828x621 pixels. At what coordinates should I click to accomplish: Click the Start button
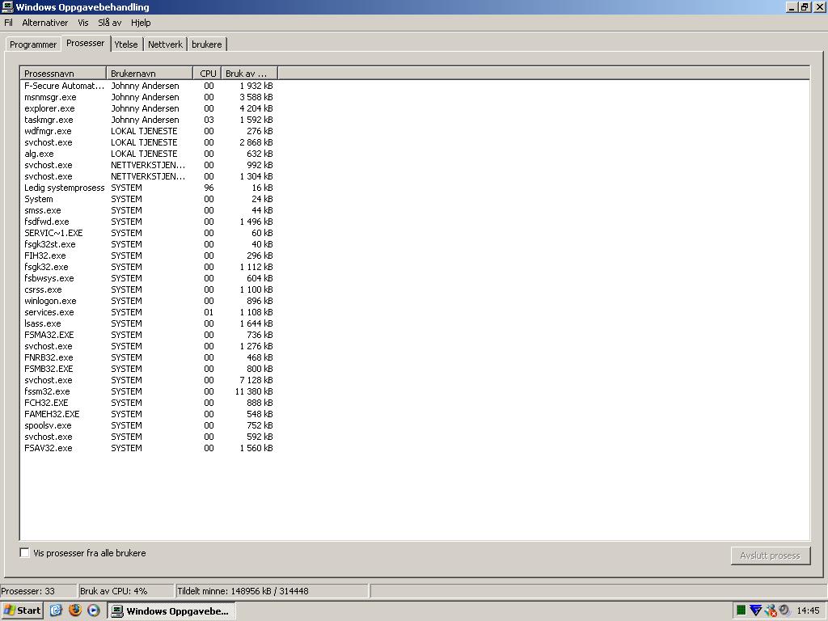click(x=22, y=610)
